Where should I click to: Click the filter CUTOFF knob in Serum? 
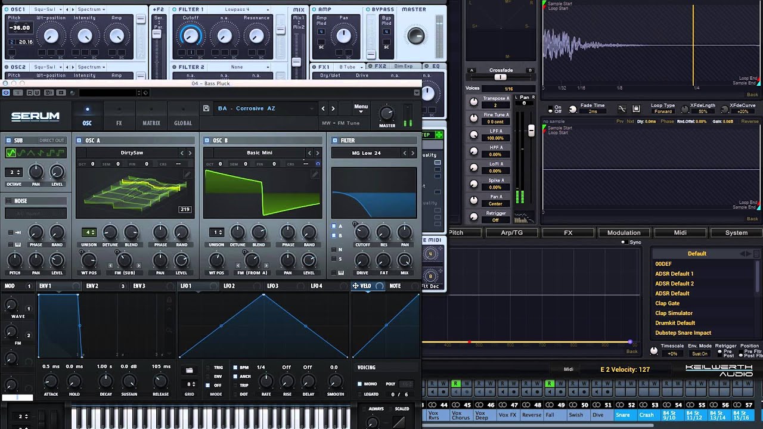tap(362, 232)
